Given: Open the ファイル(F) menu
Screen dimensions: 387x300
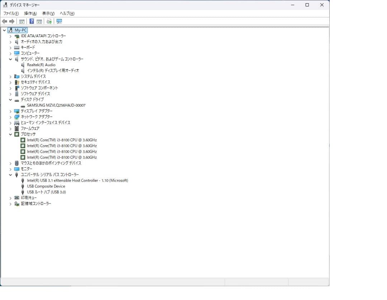Looking at the screenshot, I should click(11, 13).
